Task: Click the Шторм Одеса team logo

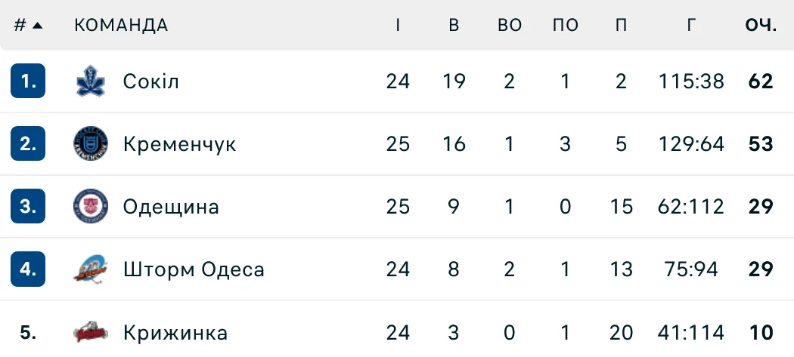Action: (91, 269)
